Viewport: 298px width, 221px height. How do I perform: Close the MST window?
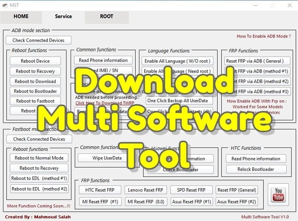(289, 5)
